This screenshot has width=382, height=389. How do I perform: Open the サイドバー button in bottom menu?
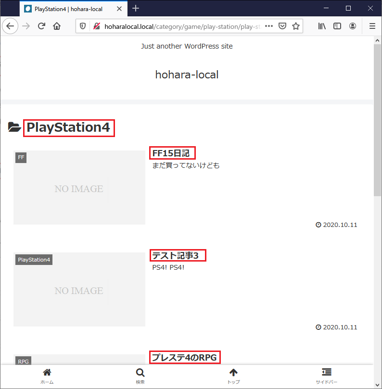pos(326,376)
